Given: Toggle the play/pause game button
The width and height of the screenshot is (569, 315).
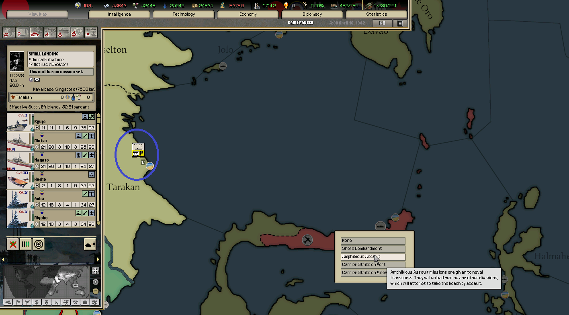Looking at the screenshot, I should 382,23.
